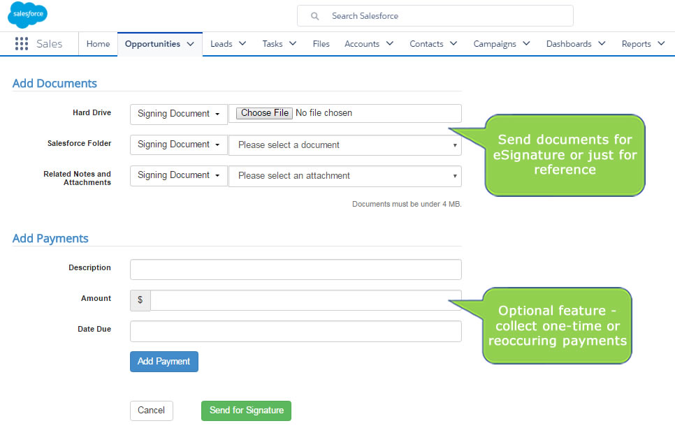Open the Accounts tab
Screen dimensions: 675x428
362,44
